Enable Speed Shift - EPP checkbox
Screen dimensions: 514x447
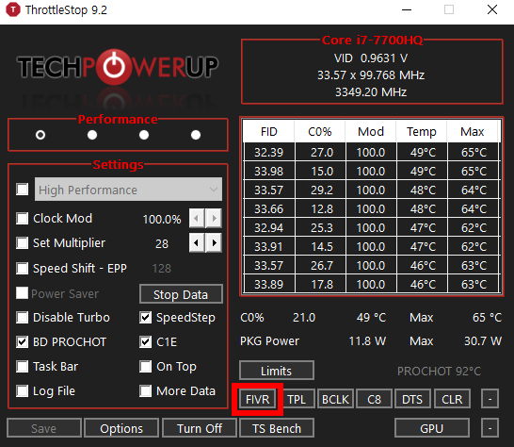point(22,269)
